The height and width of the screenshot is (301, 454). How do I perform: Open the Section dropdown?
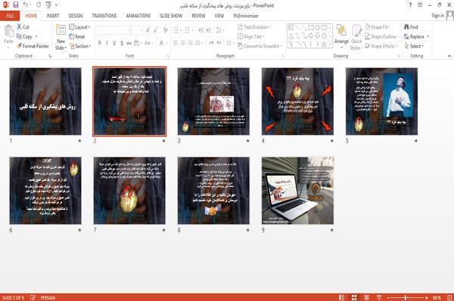coord(80,46)
